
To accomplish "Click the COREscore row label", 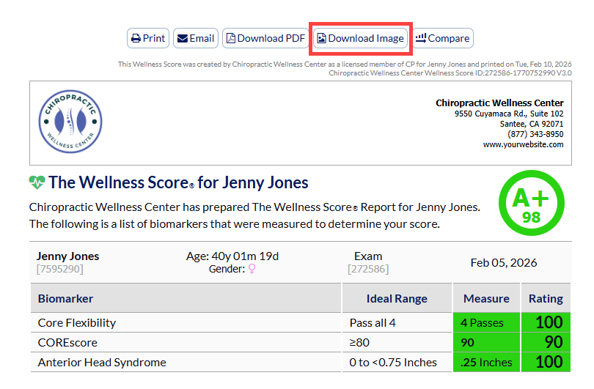I will click(67, 342).
